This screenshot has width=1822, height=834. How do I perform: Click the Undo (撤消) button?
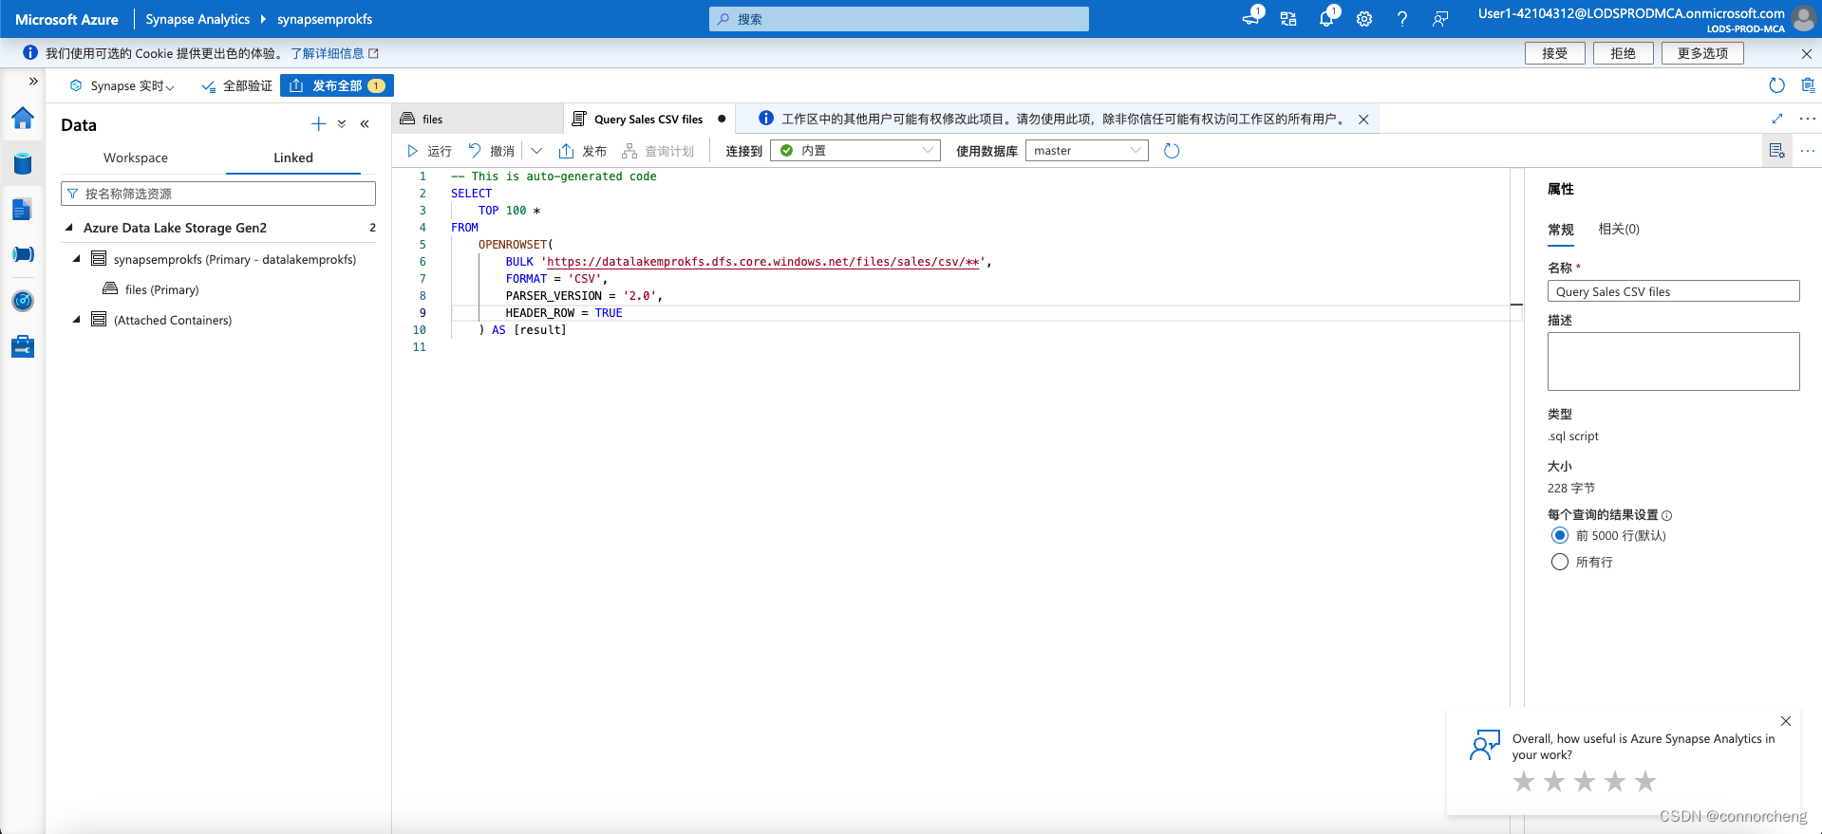point(491,151)
